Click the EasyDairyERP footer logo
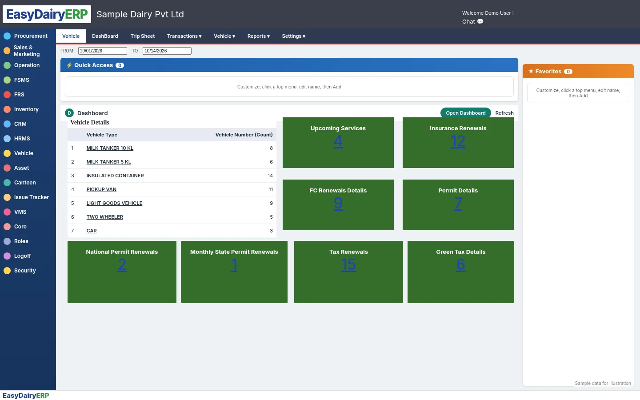Screen dimensions: 640x400 26,396
